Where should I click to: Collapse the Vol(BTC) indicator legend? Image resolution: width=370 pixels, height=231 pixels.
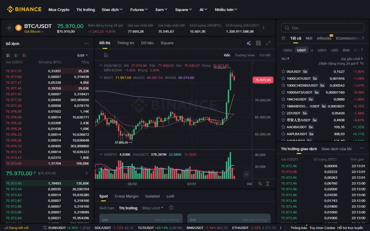click(x=101, y=154)
